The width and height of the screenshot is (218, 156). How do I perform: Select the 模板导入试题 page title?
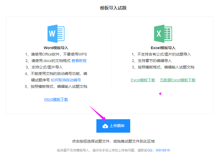(x=113, y=8)
